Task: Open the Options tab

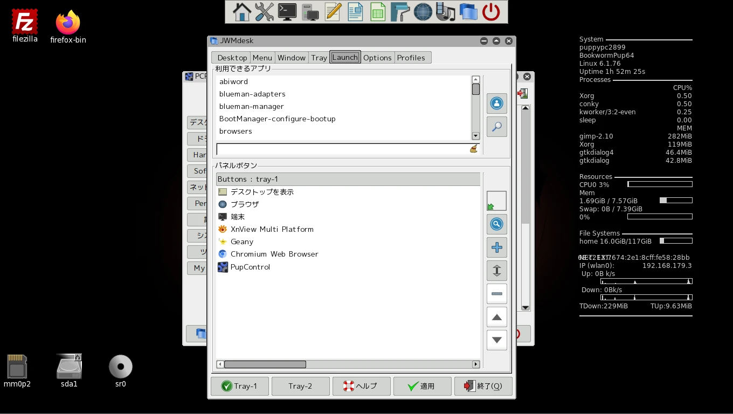Action: (377, 58)
